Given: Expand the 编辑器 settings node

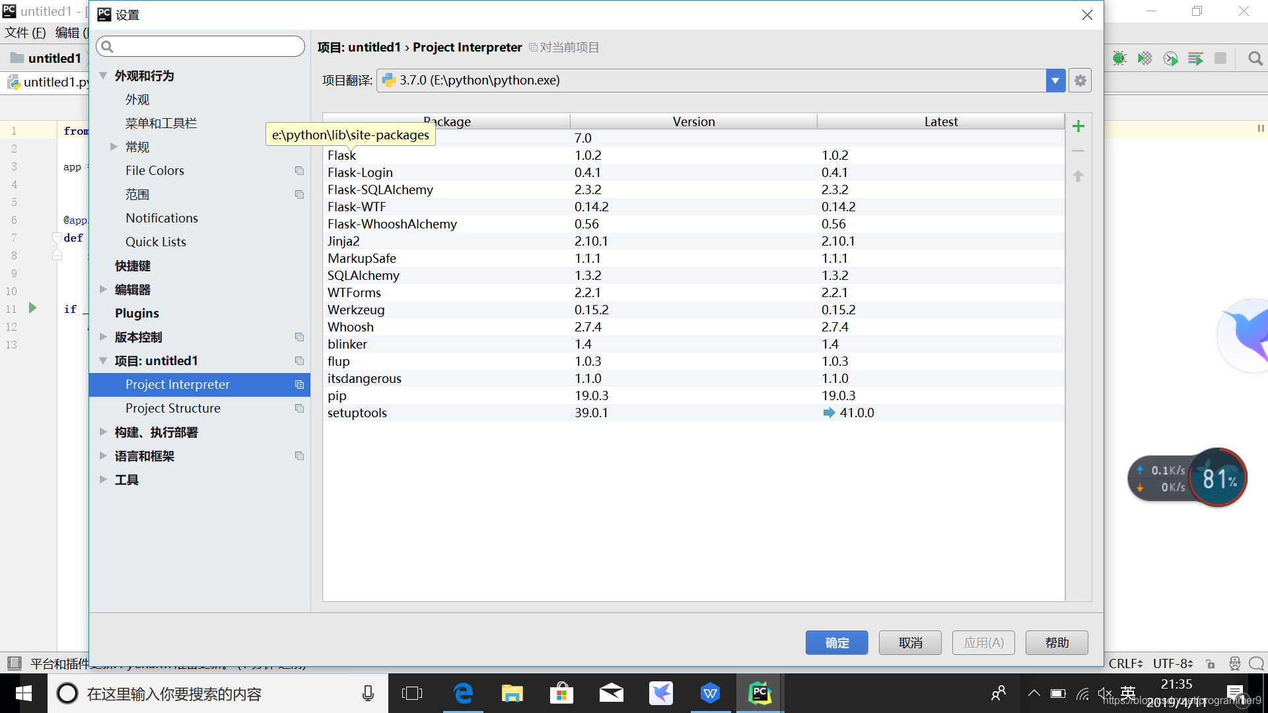Looking at the screenshot, I should [x=103, y=289].
